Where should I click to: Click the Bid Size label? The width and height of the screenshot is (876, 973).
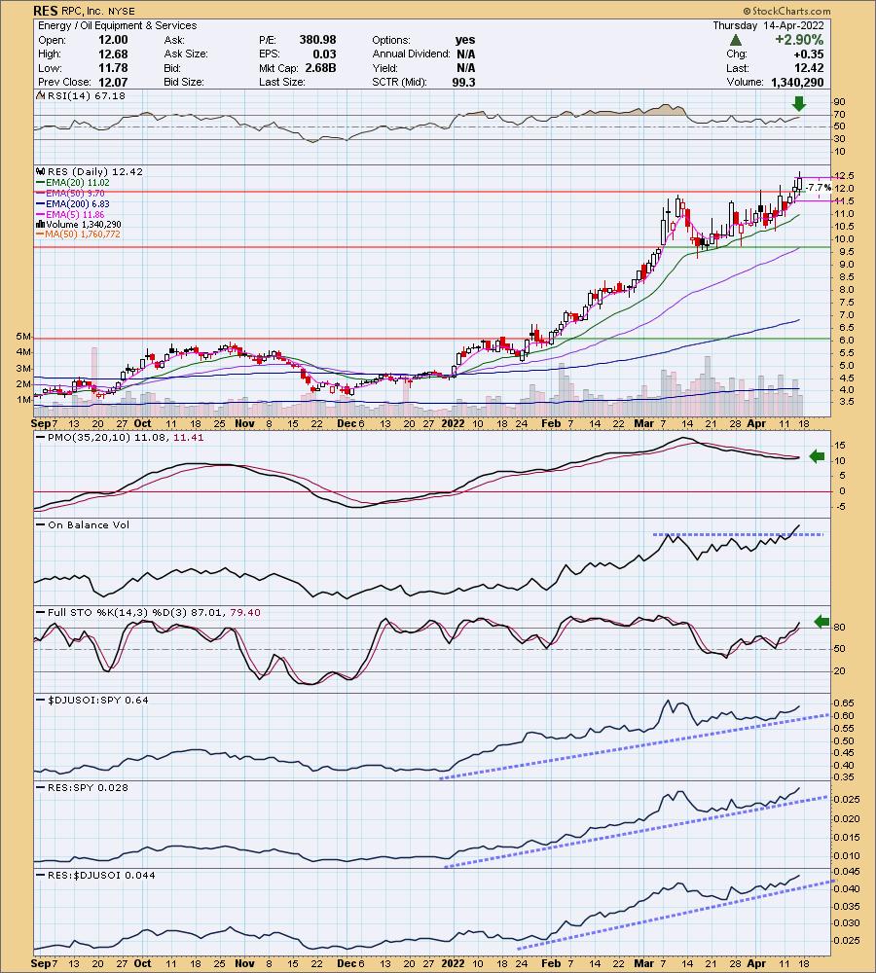pyautogui.click(x=184, y=82)
